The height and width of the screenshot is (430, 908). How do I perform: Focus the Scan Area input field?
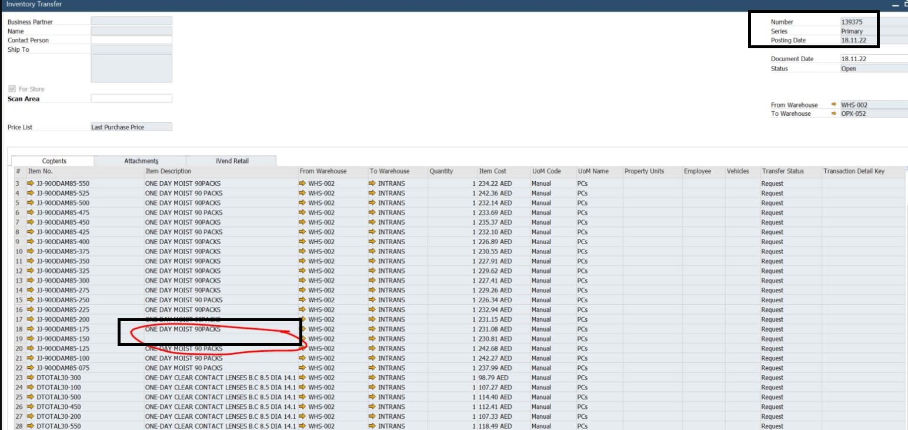[x=132, y=99]
